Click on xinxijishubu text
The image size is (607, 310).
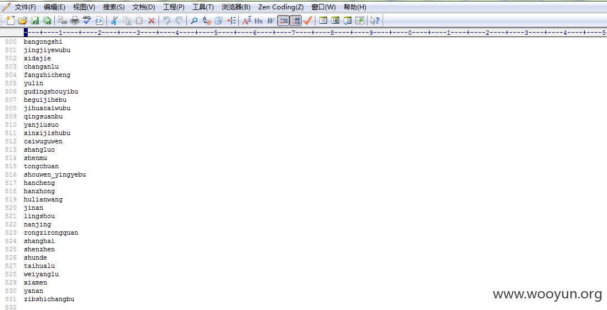click(47, 133)
